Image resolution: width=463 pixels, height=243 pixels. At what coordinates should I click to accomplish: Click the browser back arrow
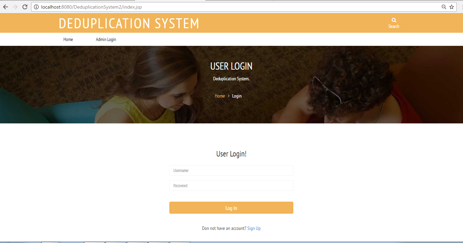pos(6,7)
